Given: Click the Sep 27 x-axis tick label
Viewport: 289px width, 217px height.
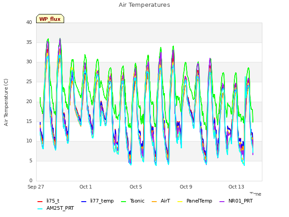Looking at the screenshot, I should [36, 187].
